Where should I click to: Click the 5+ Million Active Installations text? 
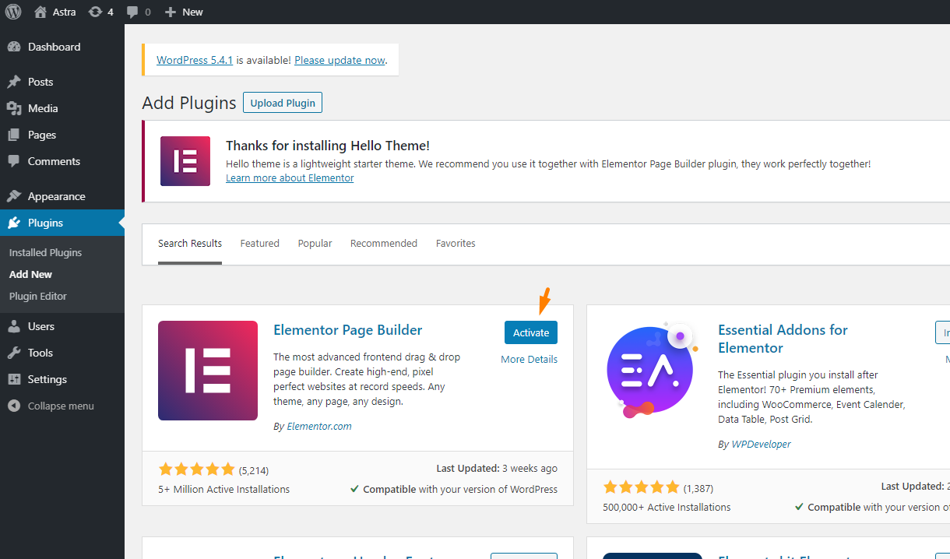point(224,490)
